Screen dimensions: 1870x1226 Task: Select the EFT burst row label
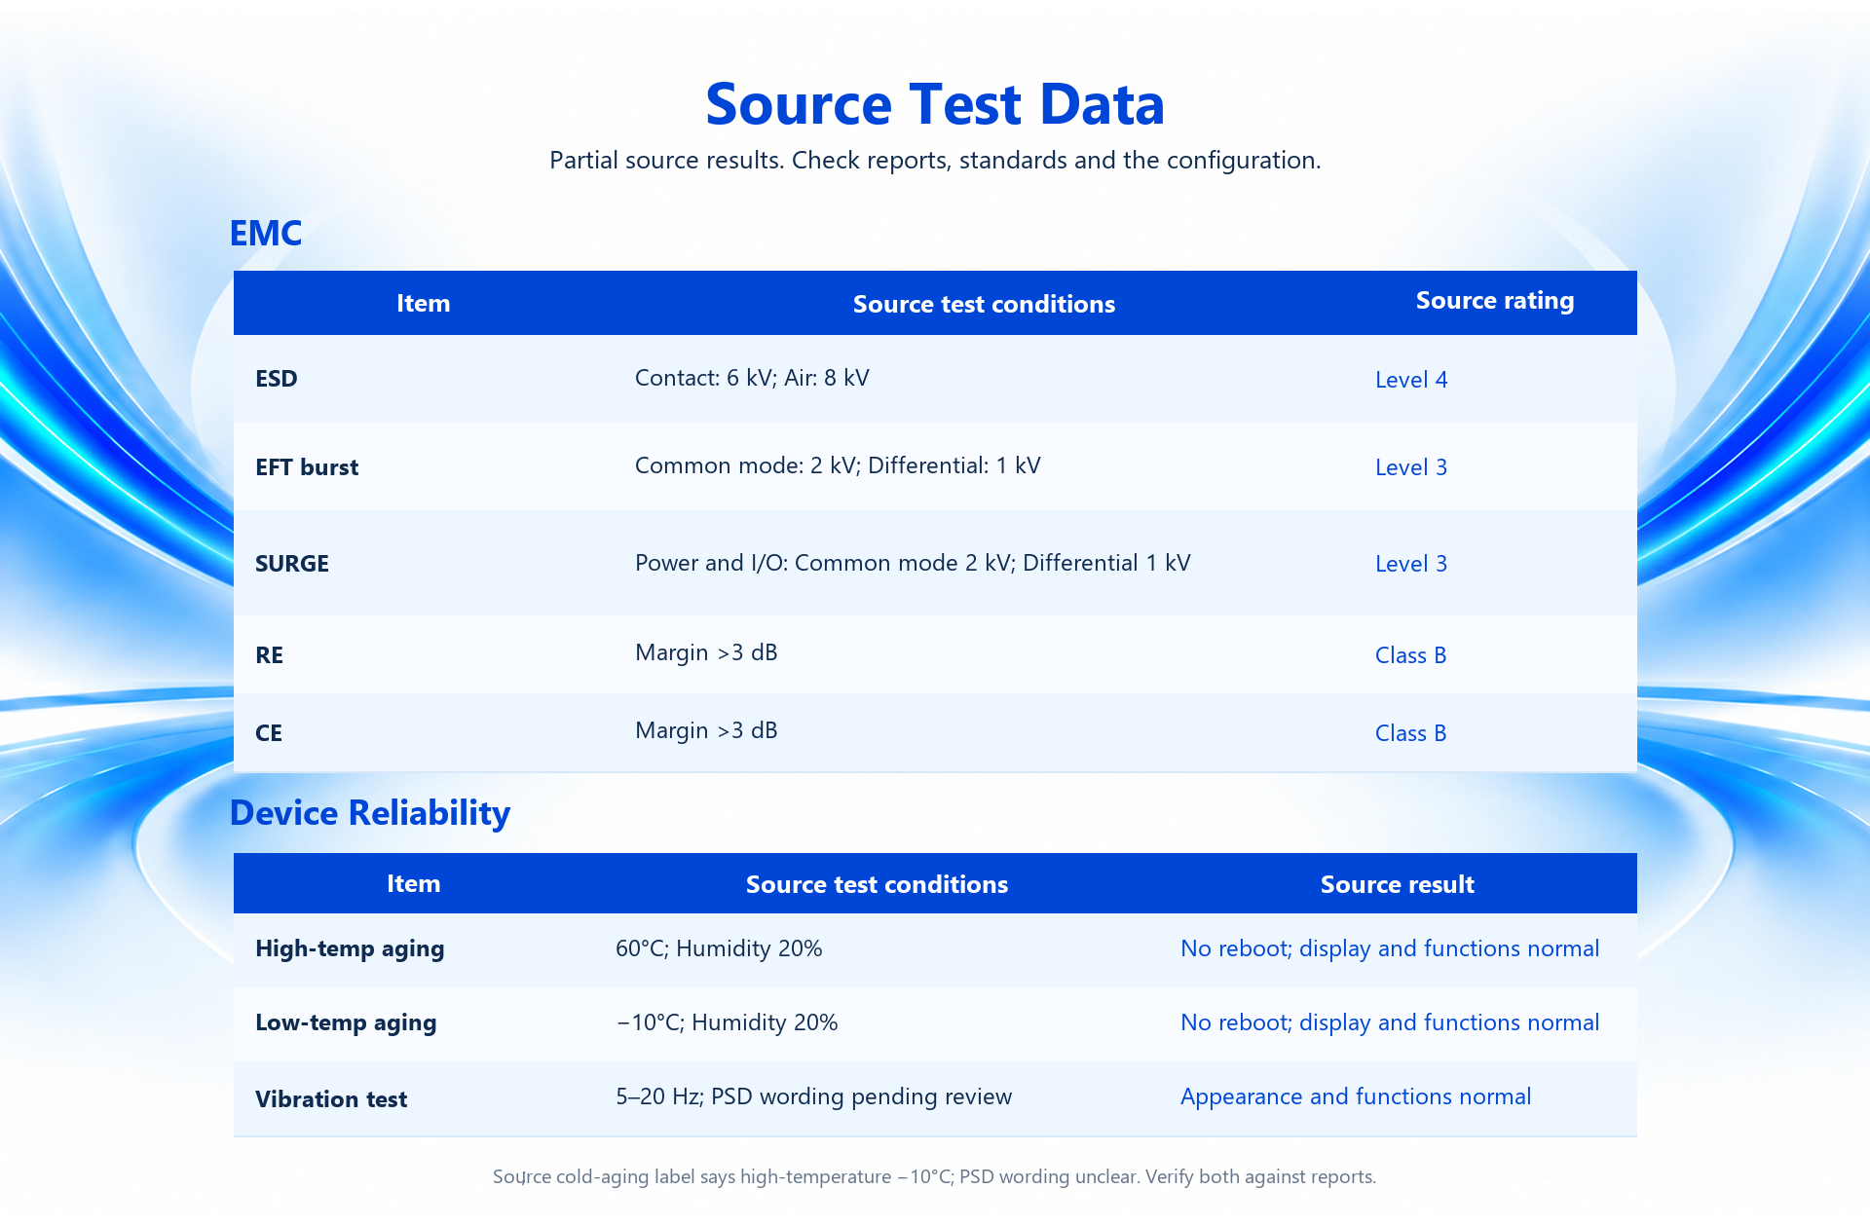pos(307,467)
